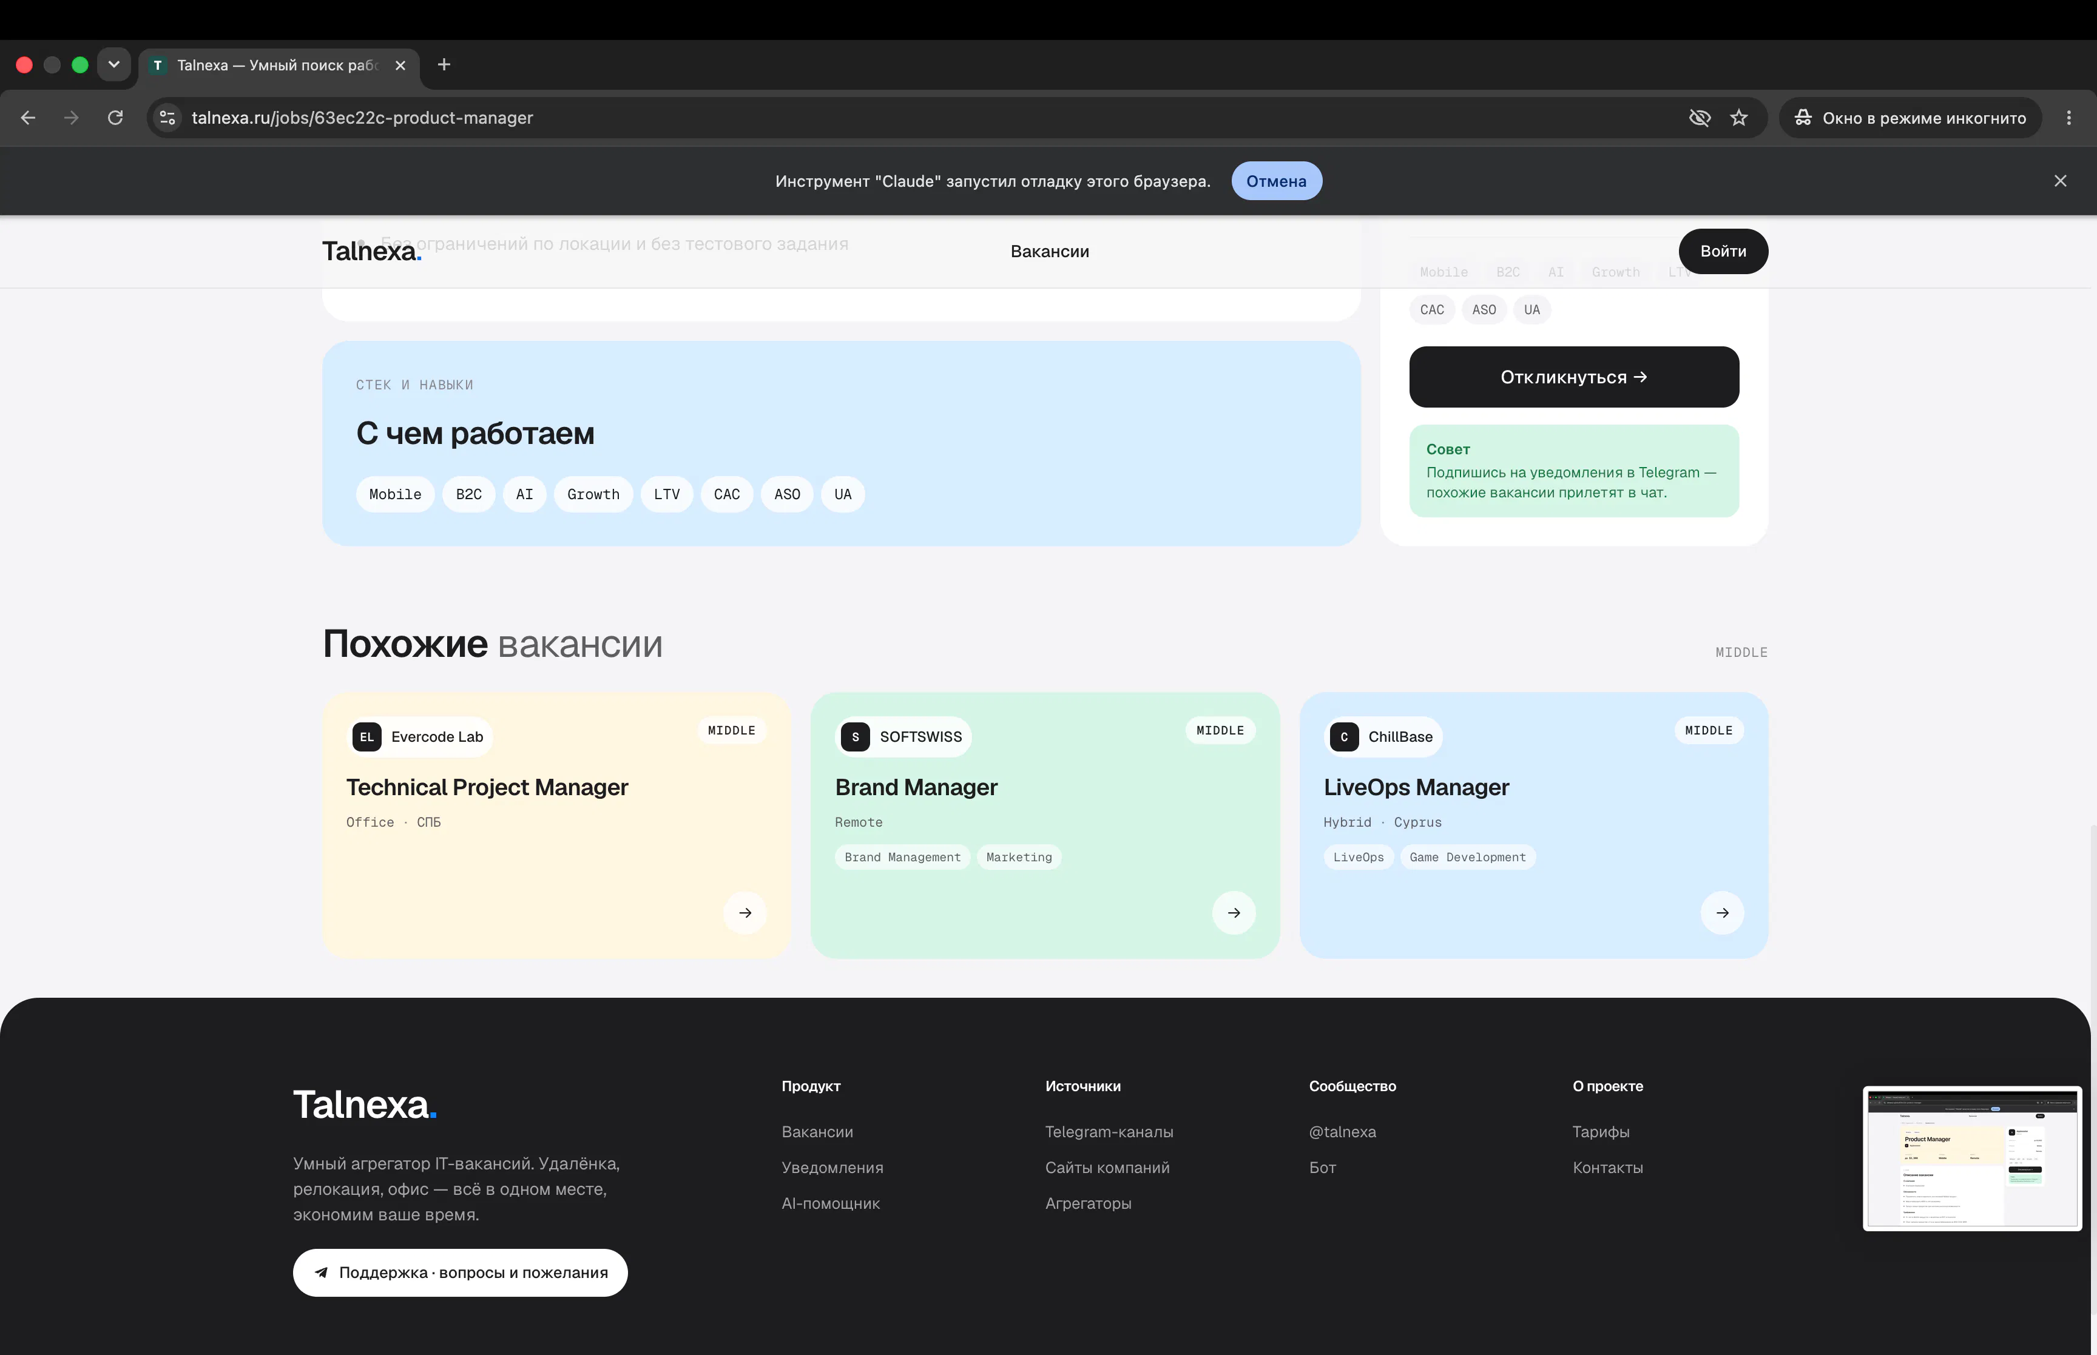The width and height of the screenshot is (2097, 1355).
Task: Open Вакансии in the top navigation
Action: pyautogui.click(x=1050, y=252)
